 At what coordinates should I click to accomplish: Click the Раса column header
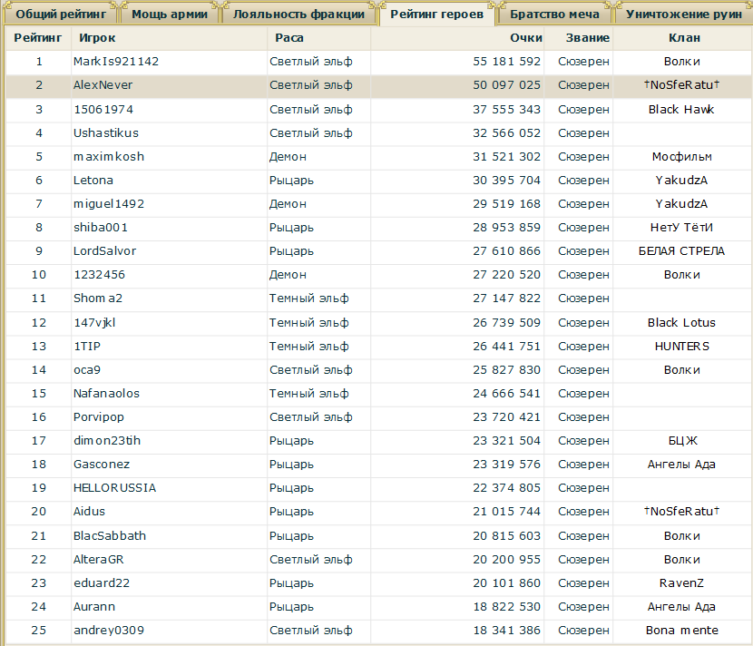pyautogui.click(x=289, y=38)
